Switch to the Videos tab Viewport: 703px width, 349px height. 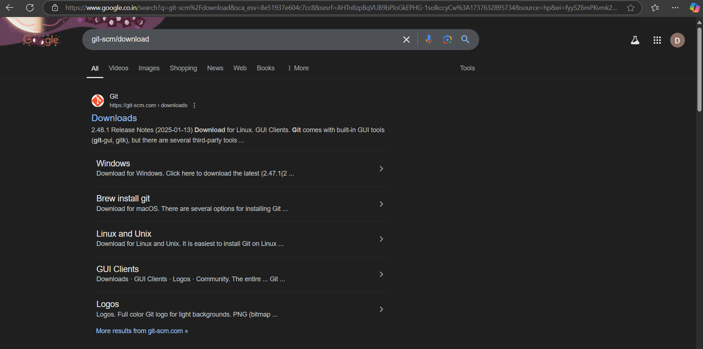pyautogui.click(x=118, y=68)
